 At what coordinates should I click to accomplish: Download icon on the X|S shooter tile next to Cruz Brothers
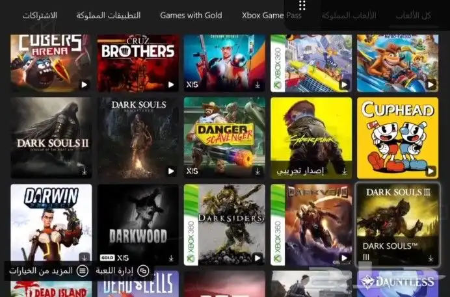pyautogui.click(x=258, y=84)
